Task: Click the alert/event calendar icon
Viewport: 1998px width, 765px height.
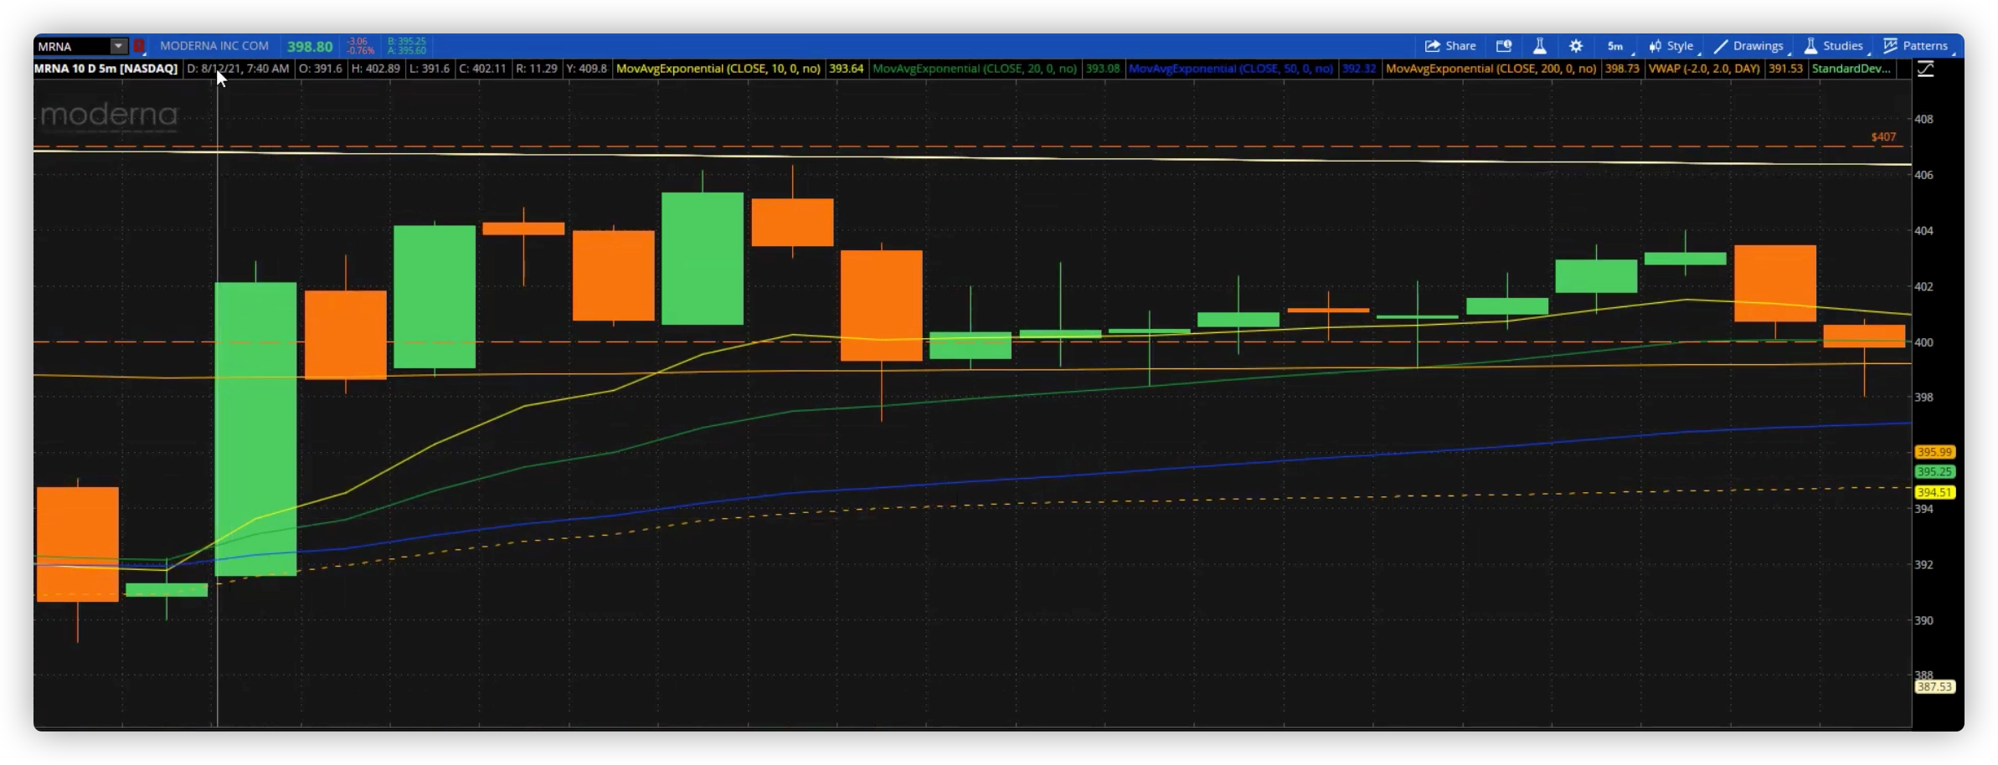Action: (x=1504, y=46)
